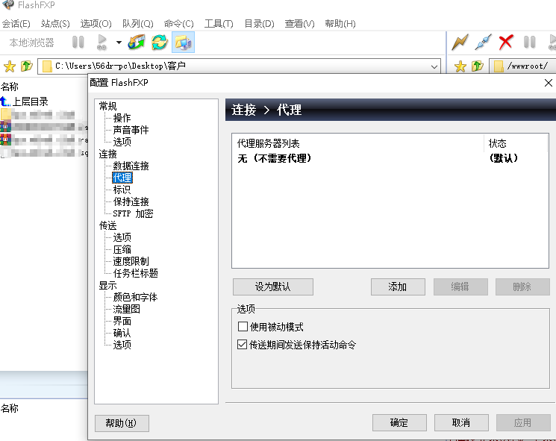
Task: Click the 帮助(H) button in dialog
Action: (x=122, y=423)
